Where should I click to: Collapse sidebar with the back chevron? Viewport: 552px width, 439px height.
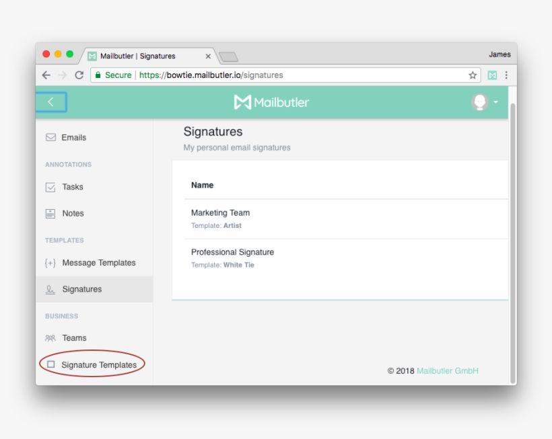point(51,102)
